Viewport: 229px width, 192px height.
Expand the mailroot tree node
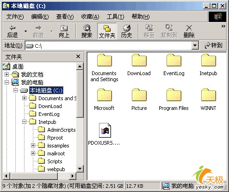[x=33, y=154]
